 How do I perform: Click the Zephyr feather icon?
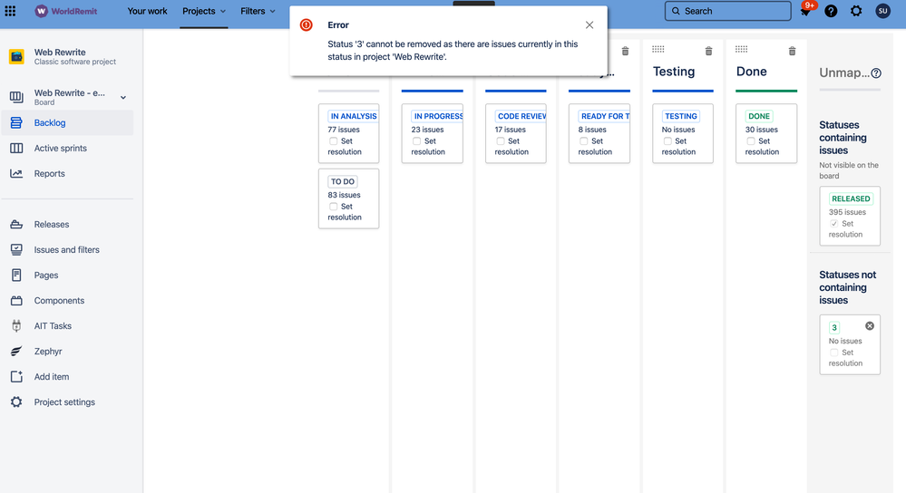tap(16, 352)
